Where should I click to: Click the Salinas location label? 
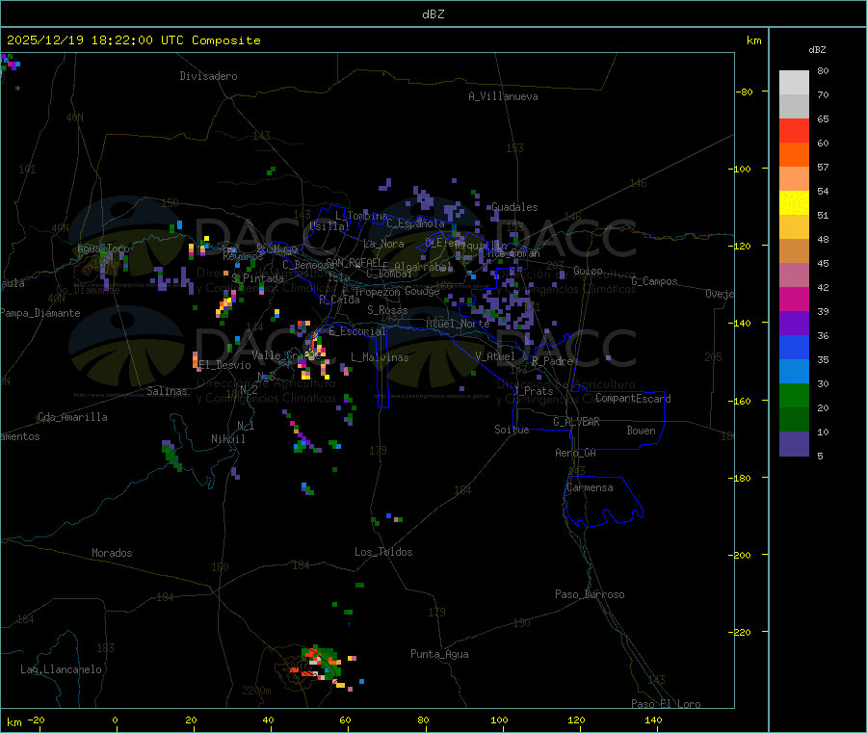point(167,391)
